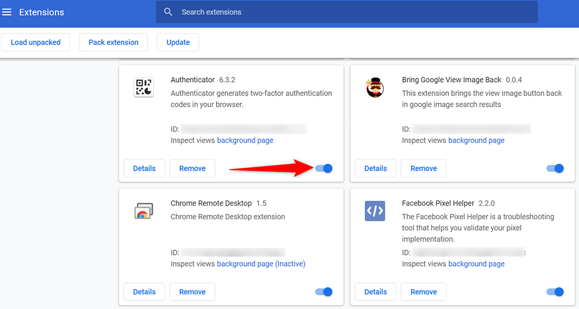Remove the Chrome Remote Desktop extension
Screen dimensions: 579x309
[192, 292]
